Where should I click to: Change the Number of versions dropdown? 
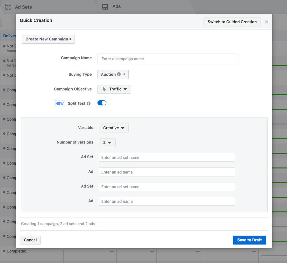[107, 143]
